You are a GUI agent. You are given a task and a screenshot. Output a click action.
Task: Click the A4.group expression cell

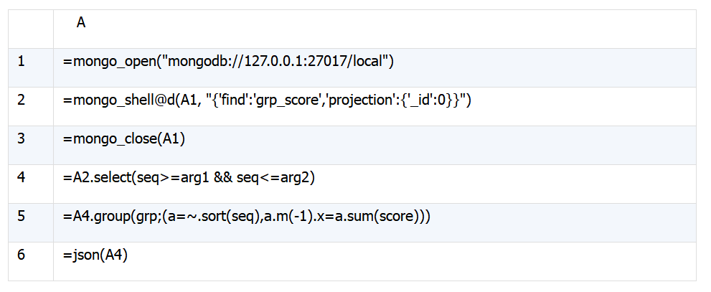point(375,222)
